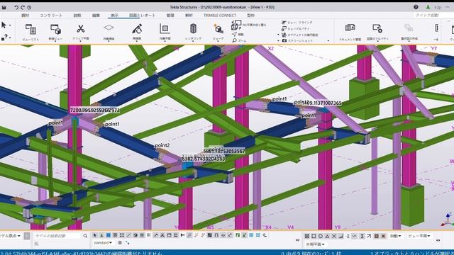Toggle snap to midpoint triangle switch
The height and width of the screenshot is (255, 454).
point(328,236)
